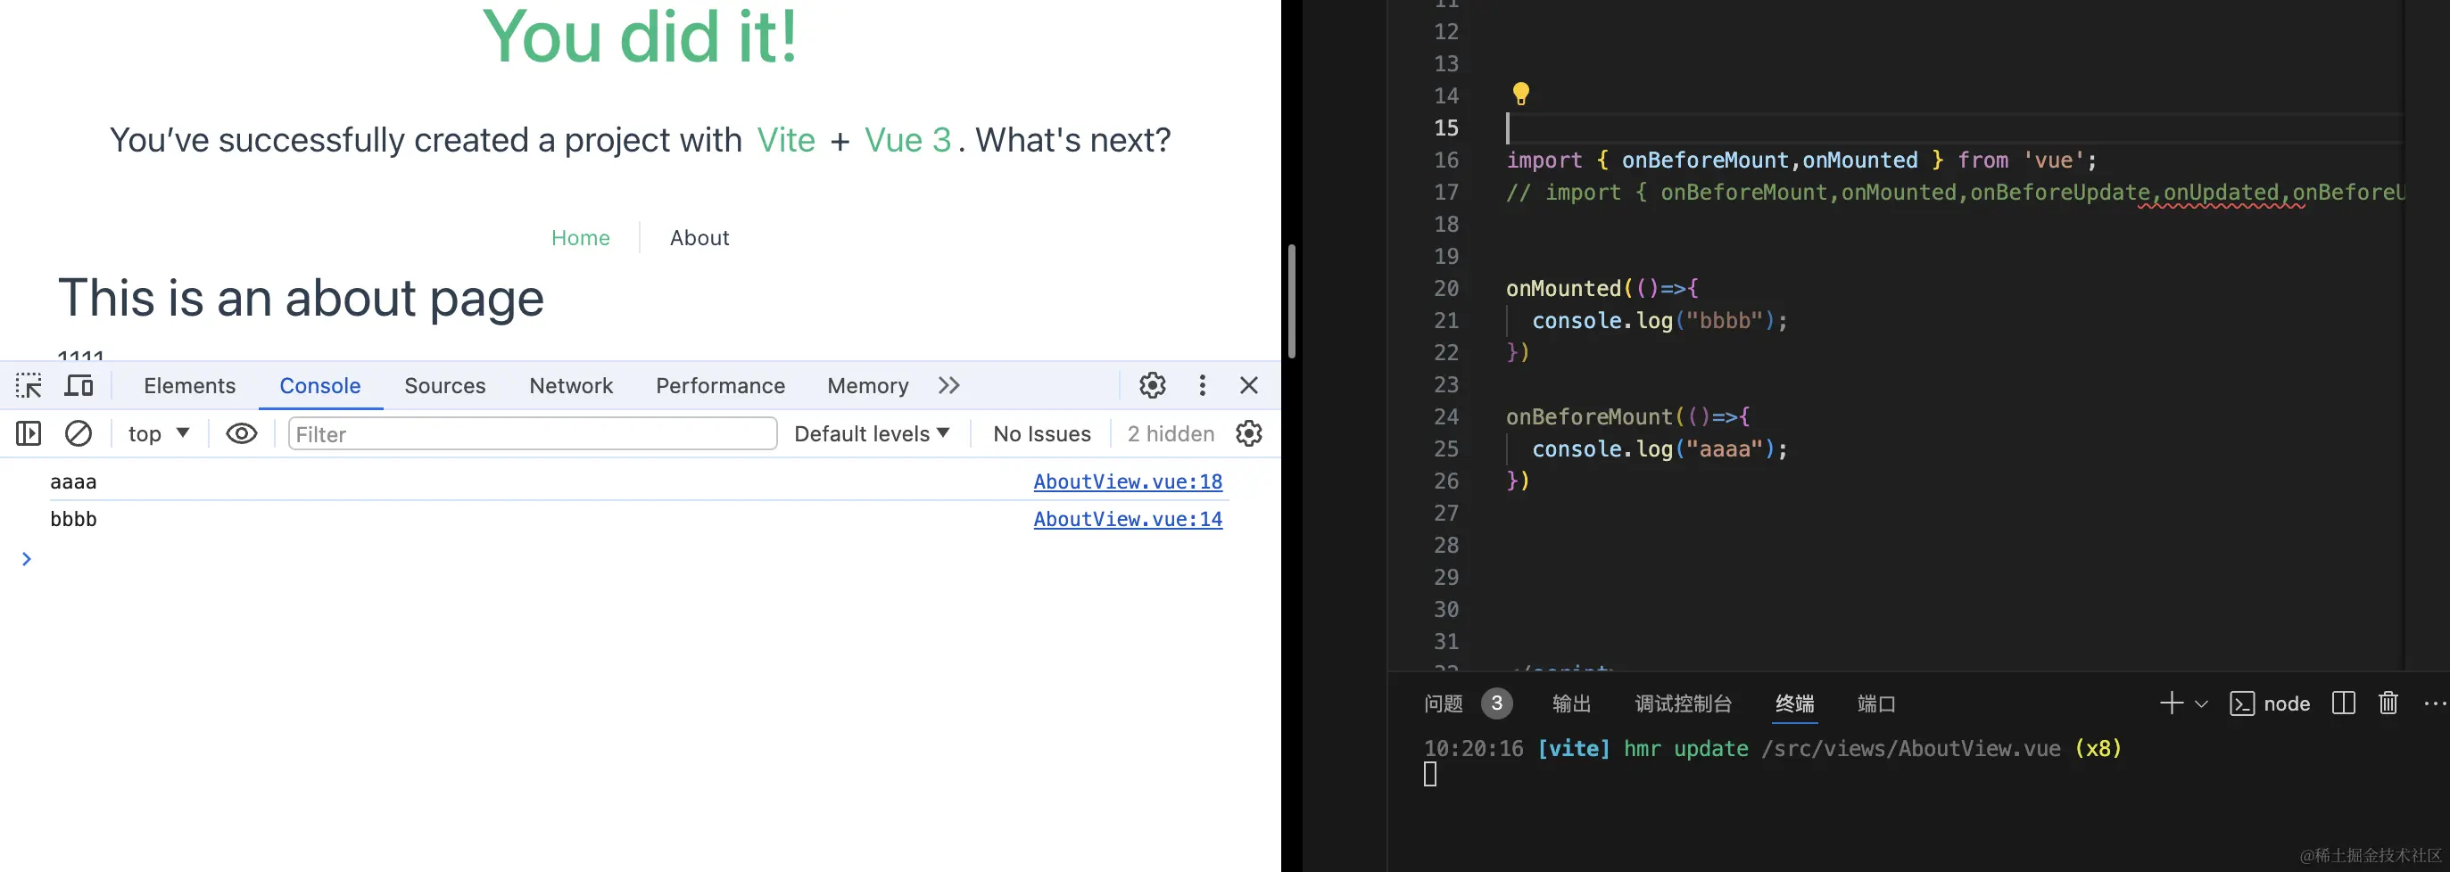Close the DevTools panel
The image size is (2450, 872).
point(1249,385)
